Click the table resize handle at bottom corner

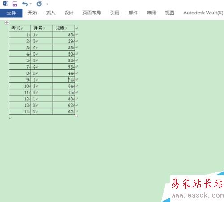pyautogui.click(x=76, y=116)
